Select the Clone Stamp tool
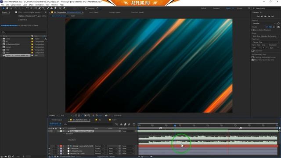The image size is (281, 158). tap(52, 8)
